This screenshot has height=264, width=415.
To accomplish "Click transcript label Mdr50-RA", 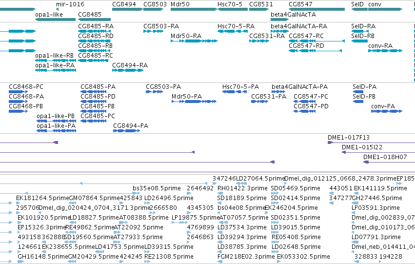I will pos(186,36).
